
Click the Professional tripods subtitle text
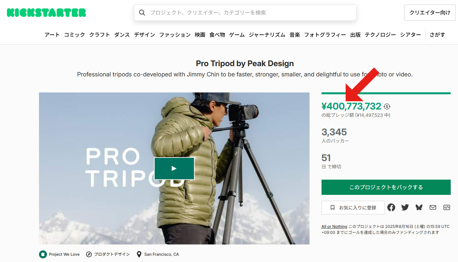click(x=245, y=74)
